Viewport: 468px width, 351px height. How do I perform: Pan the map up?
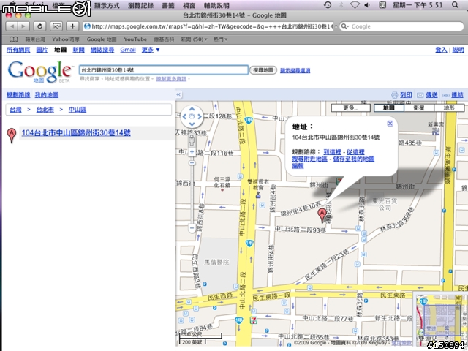pyautogui.click(x=192, y=109)
